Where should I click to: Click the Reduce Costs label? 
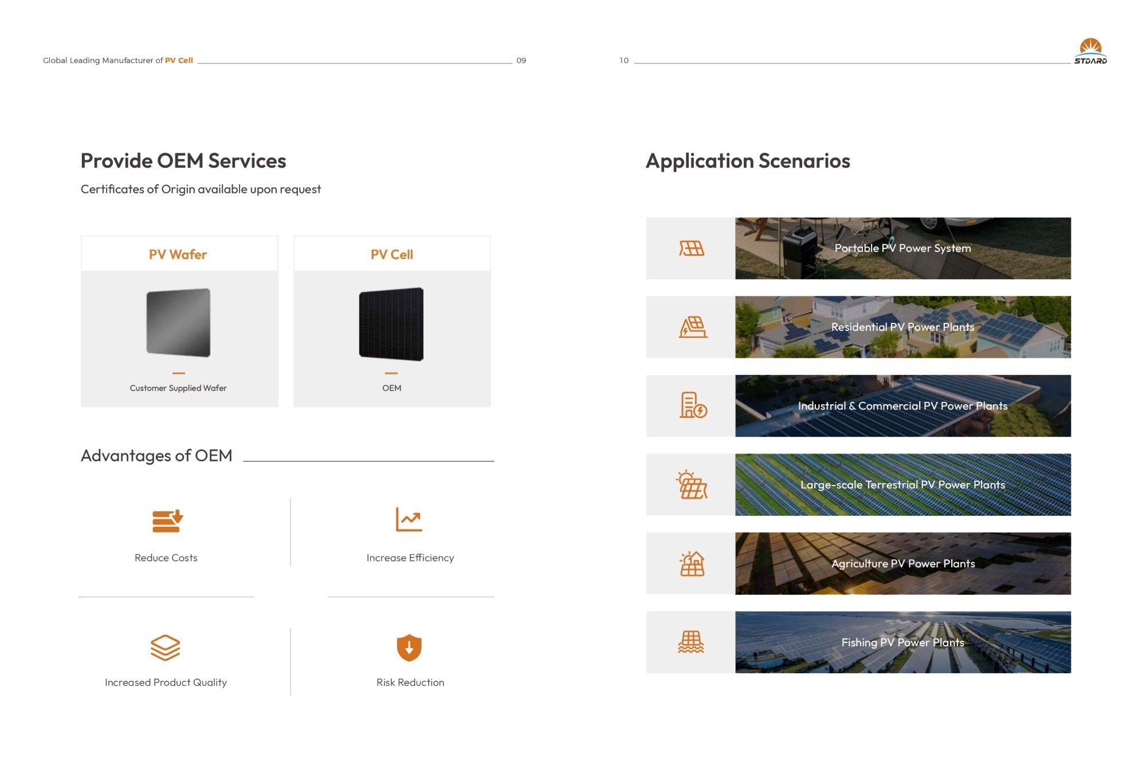(x=166, y=558)
